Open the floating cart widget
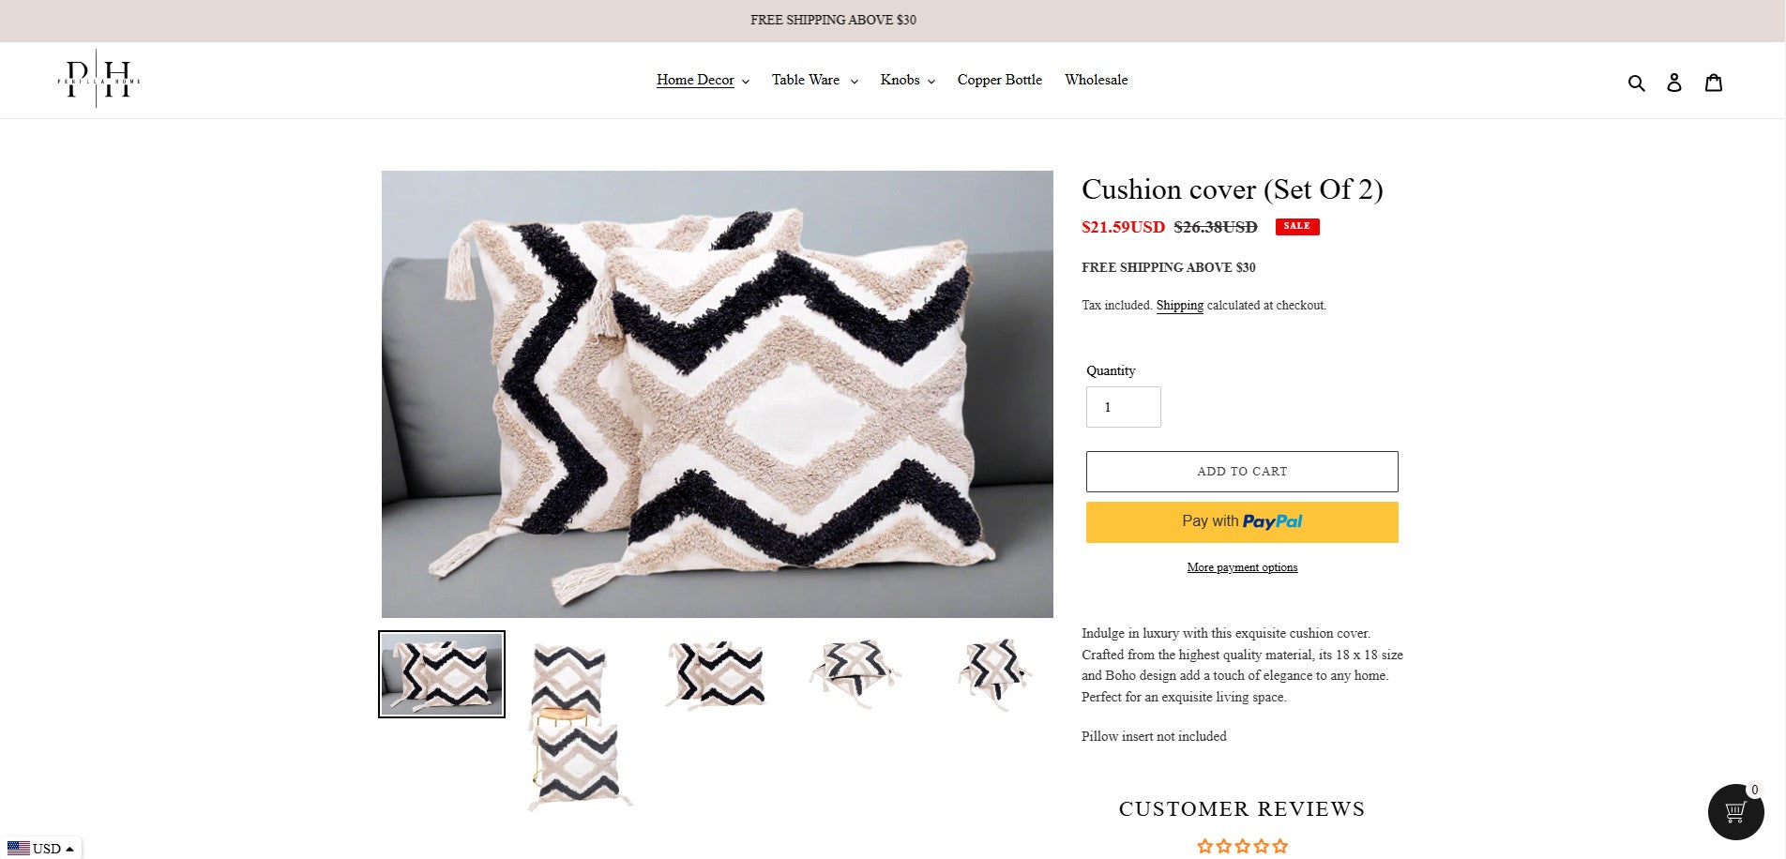 1735,812
